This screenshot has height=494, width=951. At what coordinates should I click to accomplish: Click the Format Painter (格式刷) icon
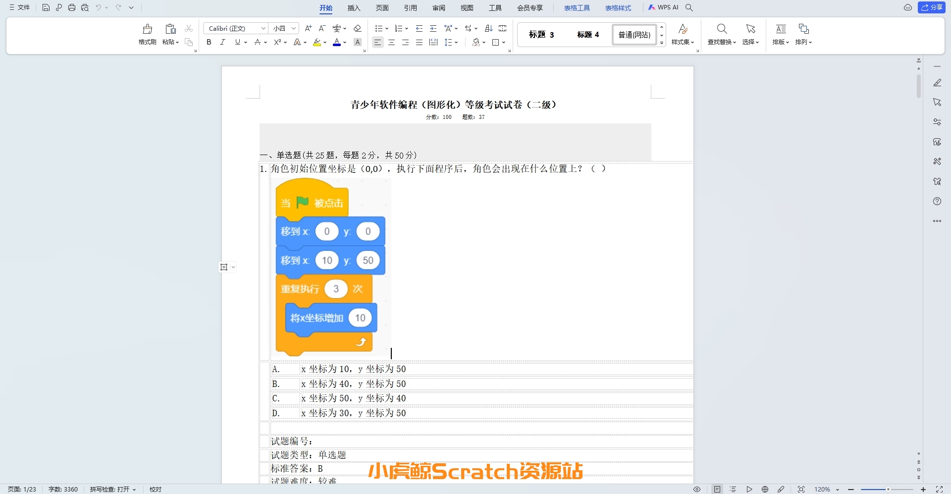147,29
